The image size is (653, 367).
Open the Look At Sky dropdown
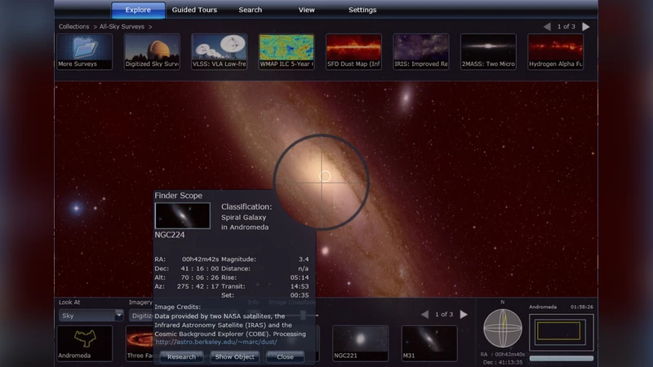tap(91, 316)
